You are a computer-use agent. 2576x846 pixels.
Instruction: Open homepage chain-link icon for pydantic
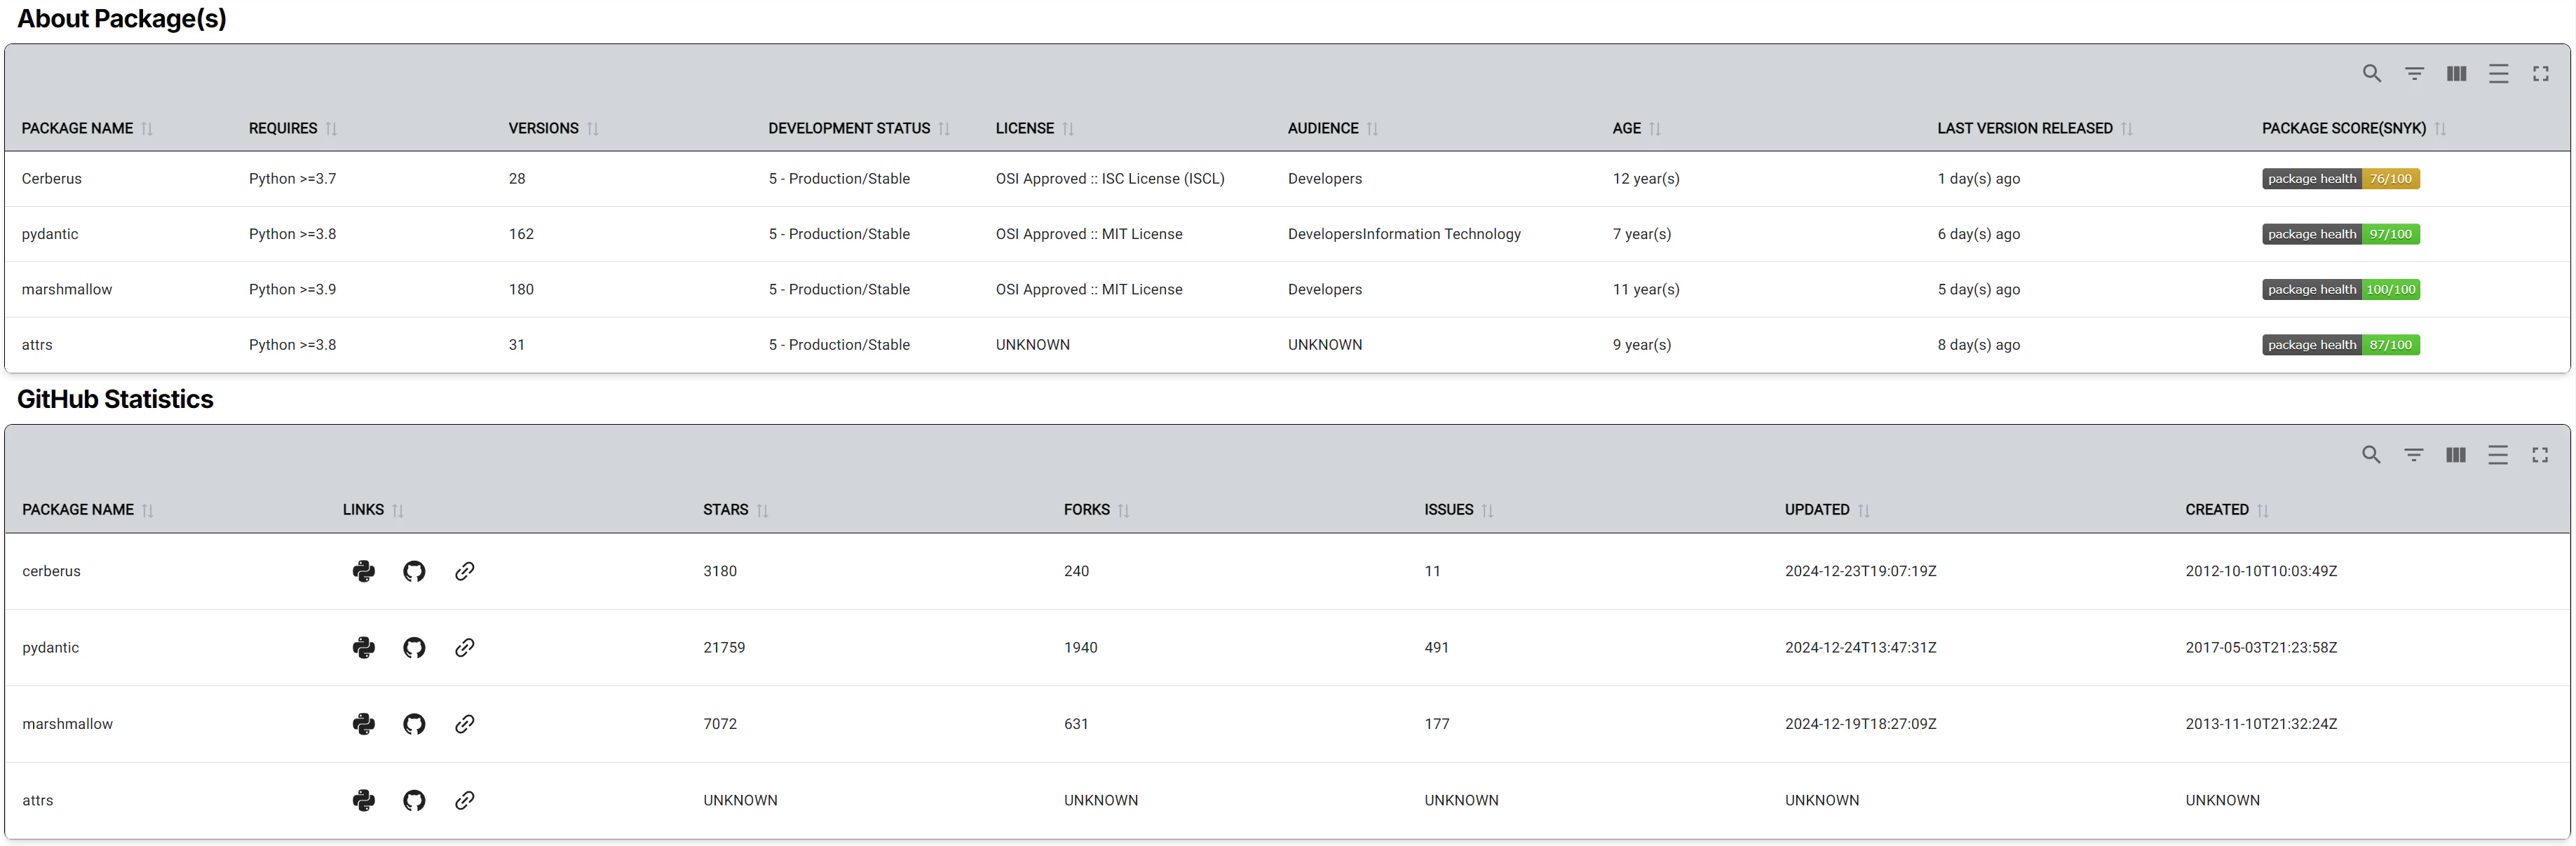[x=464, y=648]
